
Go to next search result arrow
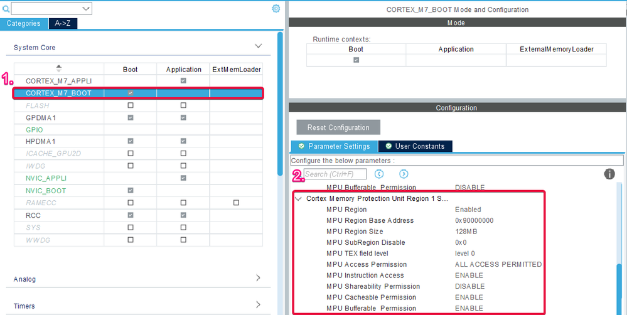pos(404,174)
